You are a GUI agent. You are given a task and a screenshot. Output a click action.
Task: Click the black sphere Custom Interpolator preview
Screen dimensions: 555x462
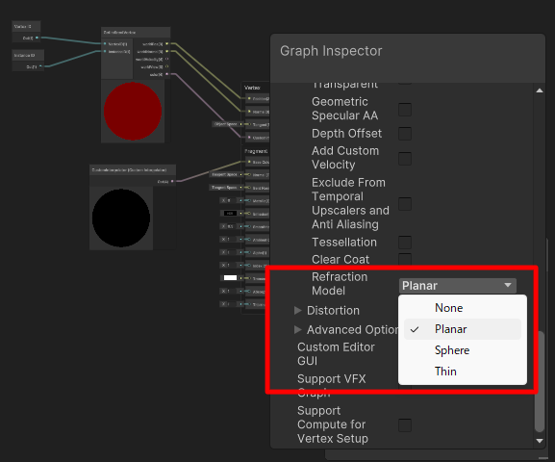(121, 218)
